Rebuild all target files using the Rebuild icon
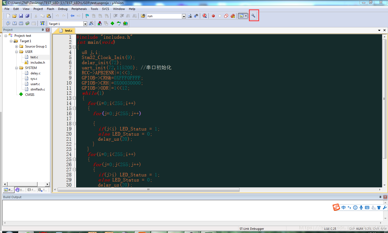 pos(21,23)
